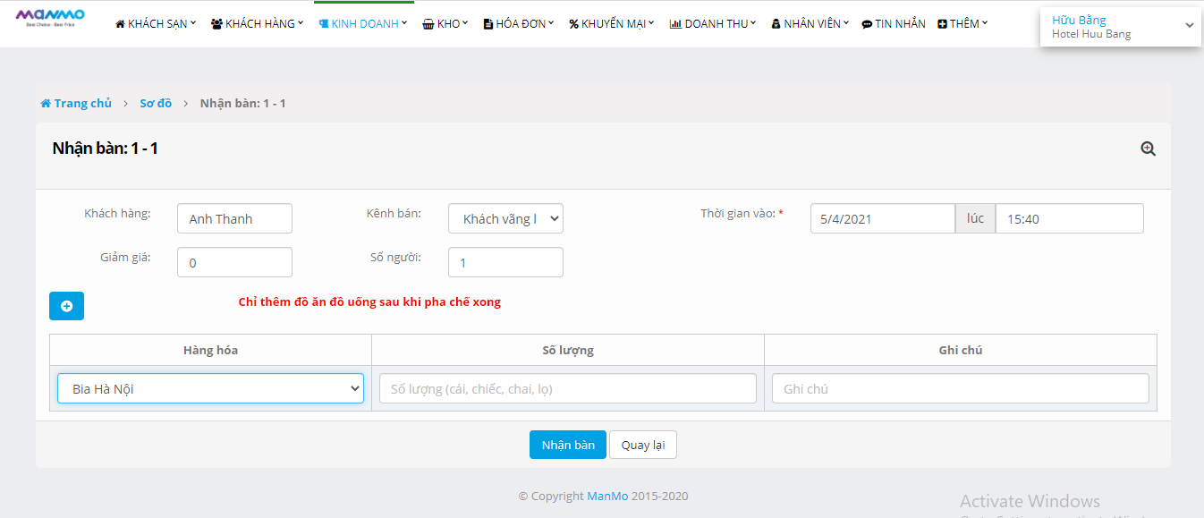
Task: Open the Khuyến mại menu
Action: [611, 24]
